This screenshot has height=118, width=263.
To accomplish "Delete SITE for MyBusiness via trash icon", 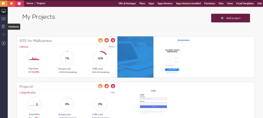I will [x=113, y=40].
